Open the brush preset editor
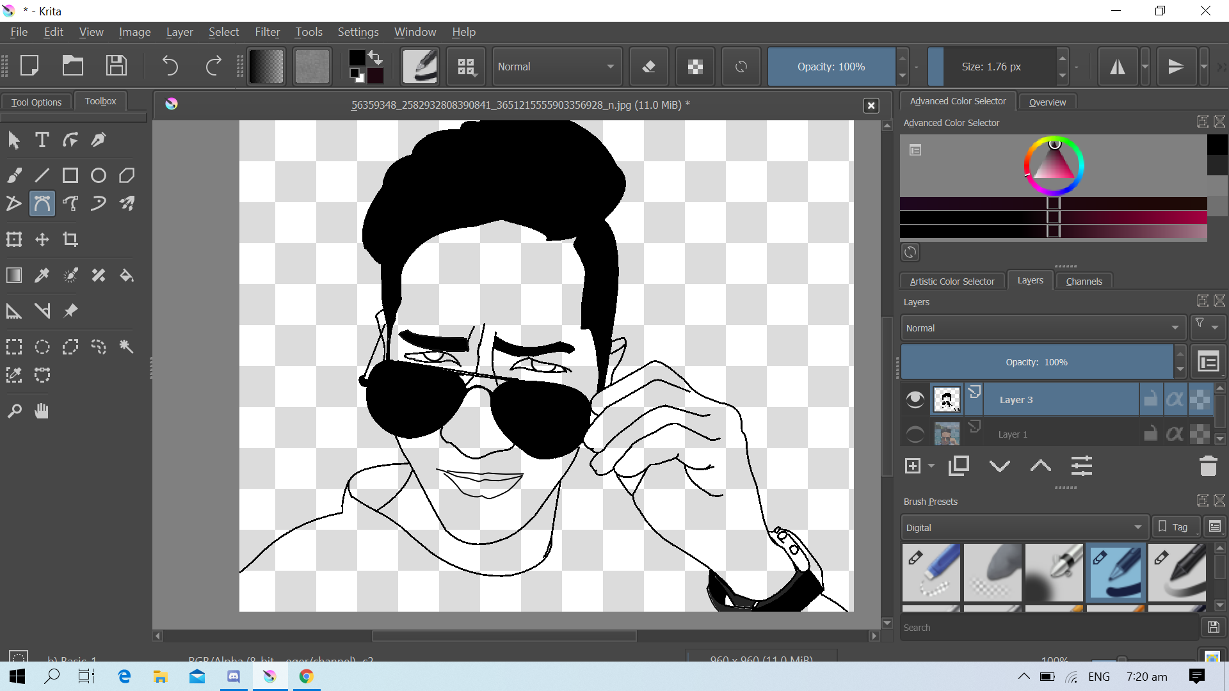The height and width of the screenshot is (691, 1229). point(420,66)
